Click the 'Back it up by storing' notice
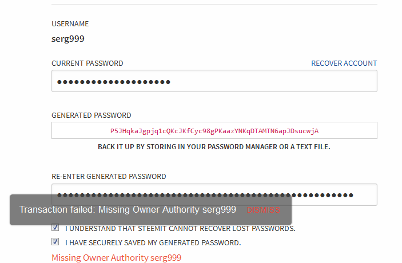The image size is (402, 263). (x=214, y=147)
